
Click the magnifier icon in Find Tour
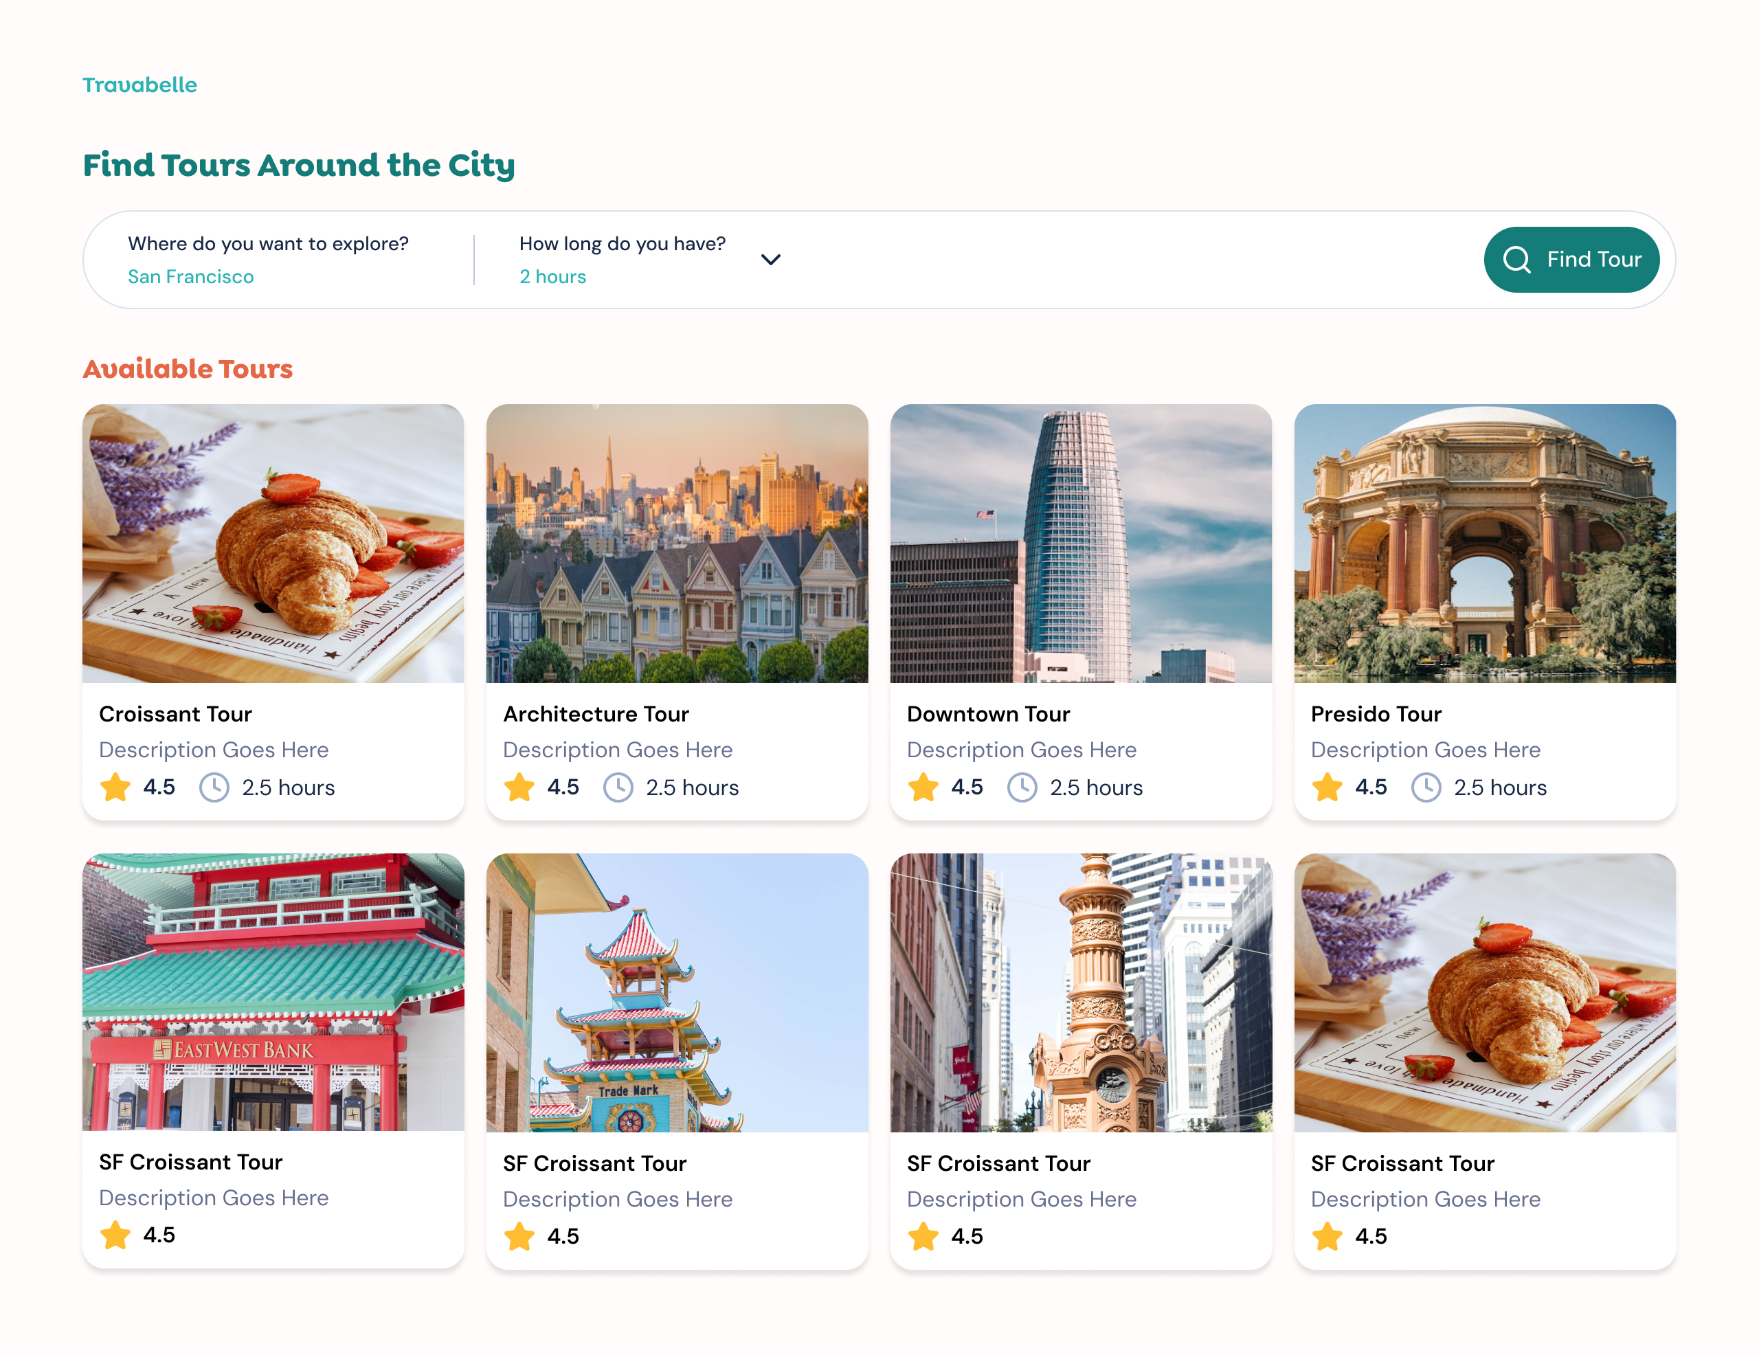coord(1516,260)
